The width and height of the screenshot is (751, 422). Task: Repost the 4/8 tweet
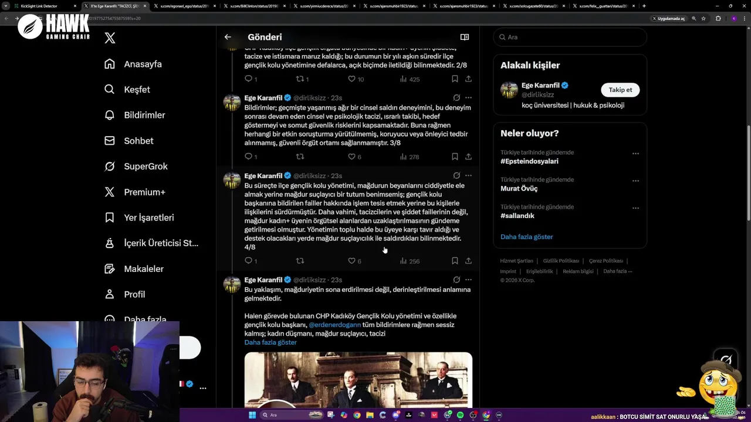click(300, 261)
